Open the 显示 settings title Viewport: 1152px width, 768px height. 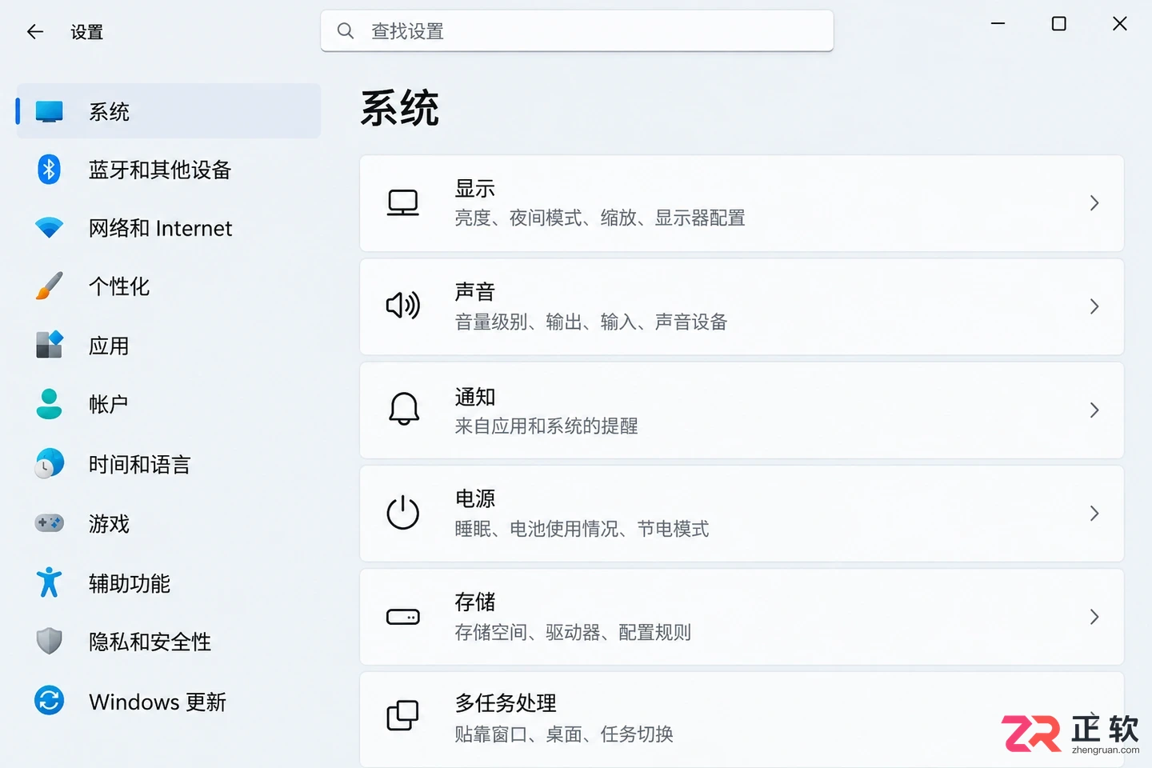pos(475,189)
